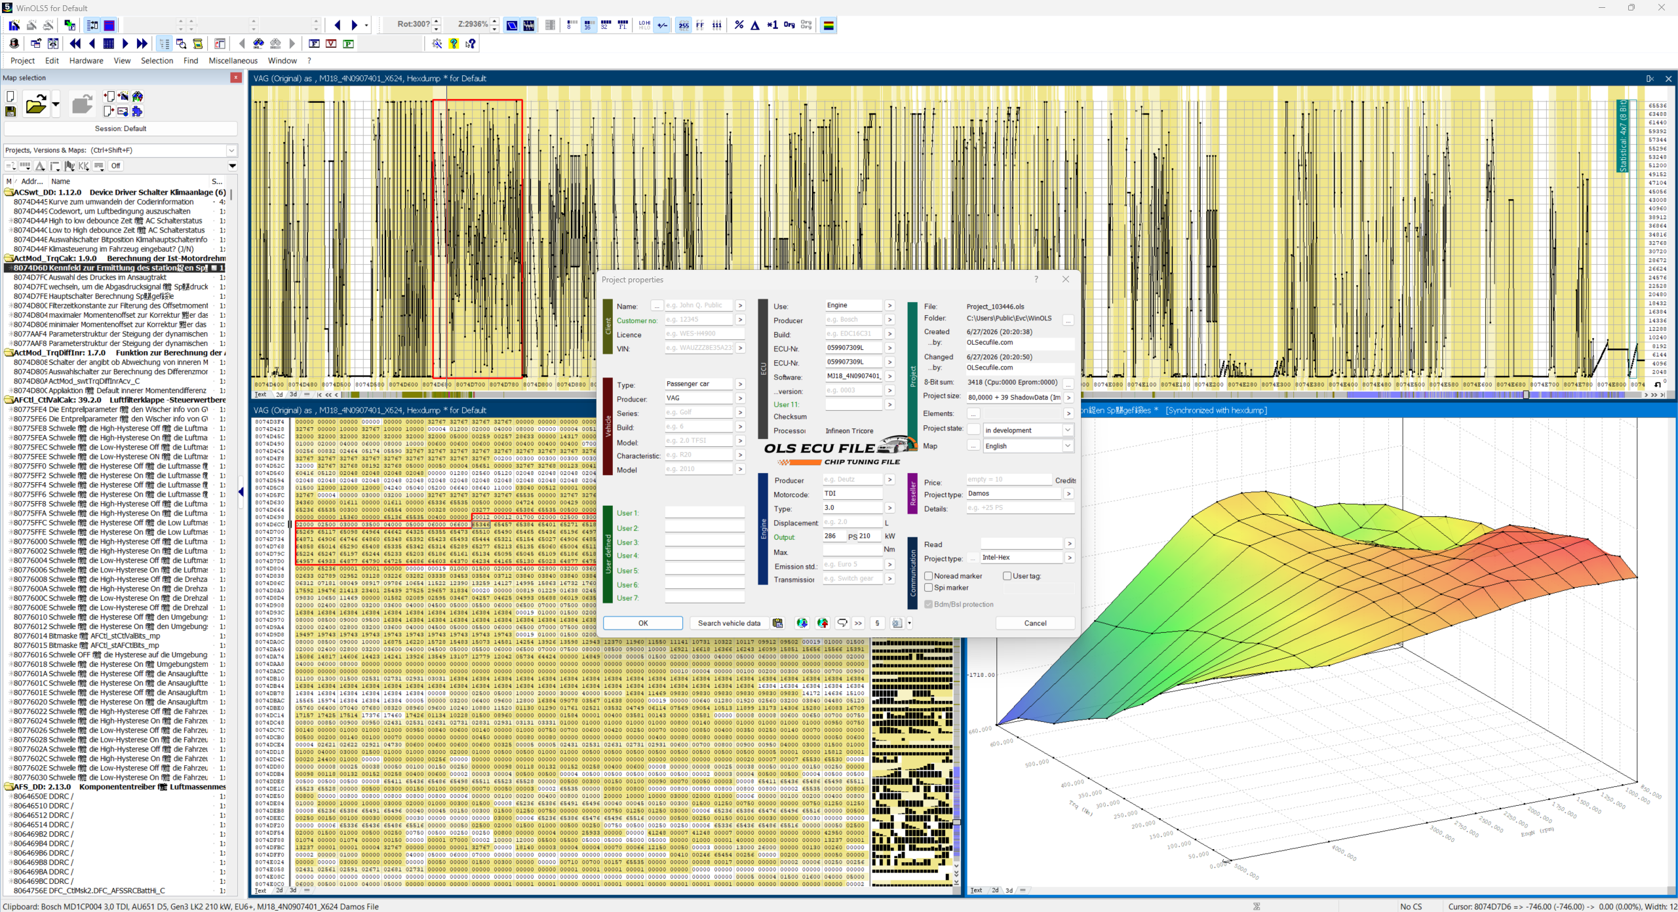The height and width of the screenshot is (912, 1678).
Task: Increase the Rot rotation spinner value
Action: [437, 22]
